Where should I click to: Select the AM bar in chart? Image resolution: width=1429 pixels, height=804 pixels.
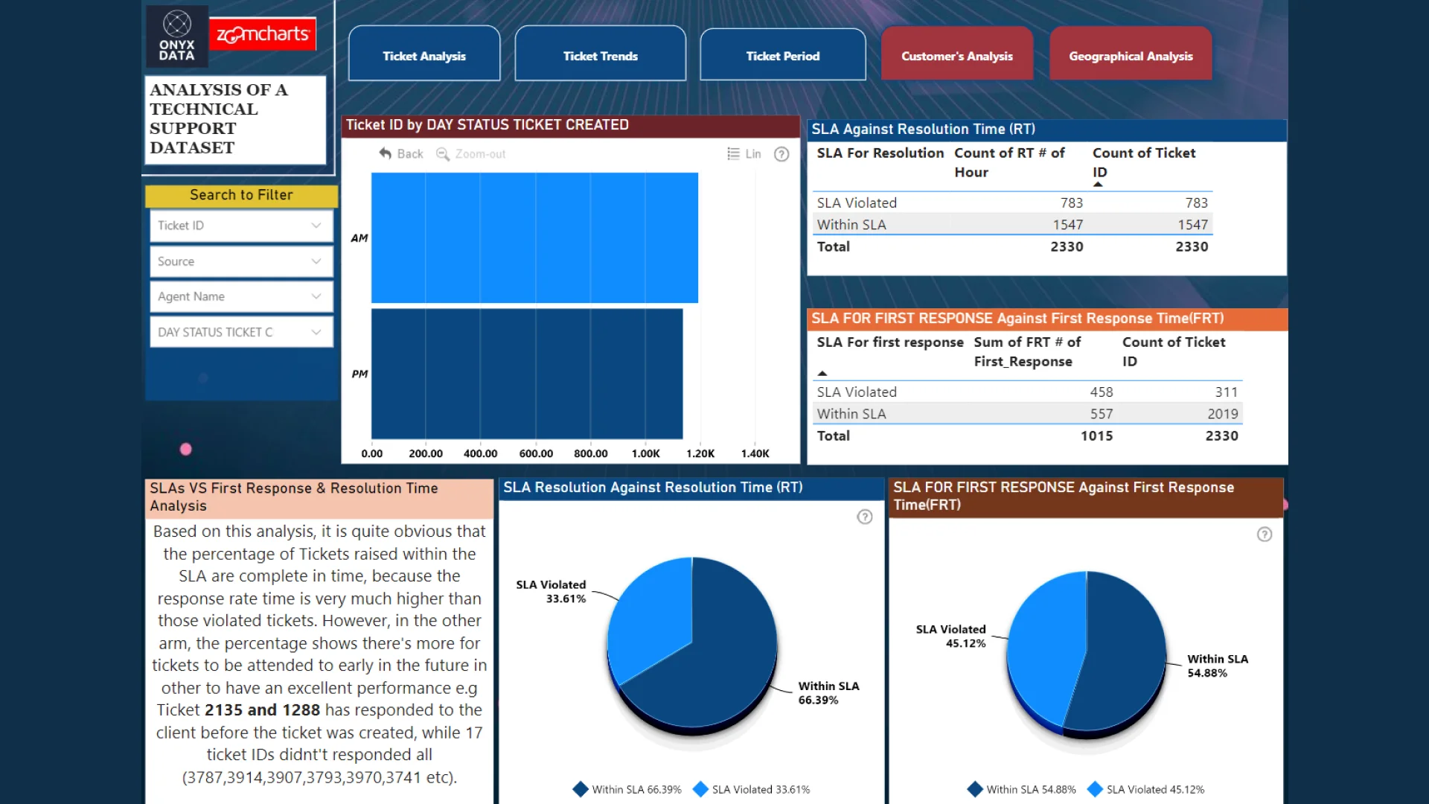[x=534, y=237]
